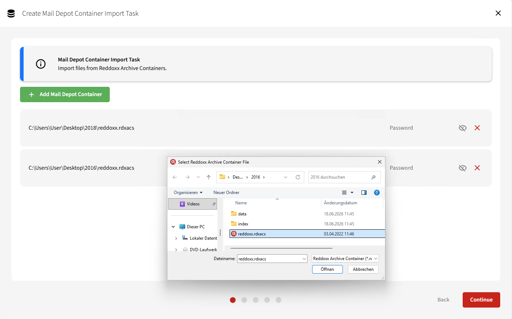The image size is (512, 319).
Task: Open the Dateiname dropdown arrow
Action: point(304,259)
